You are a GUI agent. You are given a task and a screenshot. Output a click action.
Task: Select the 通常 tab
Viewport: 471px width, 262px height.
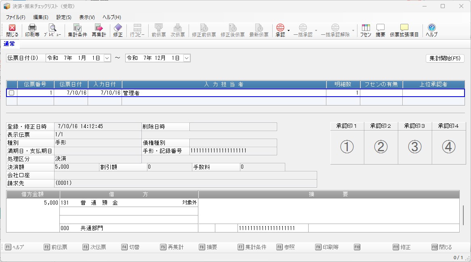coord(9,44)
